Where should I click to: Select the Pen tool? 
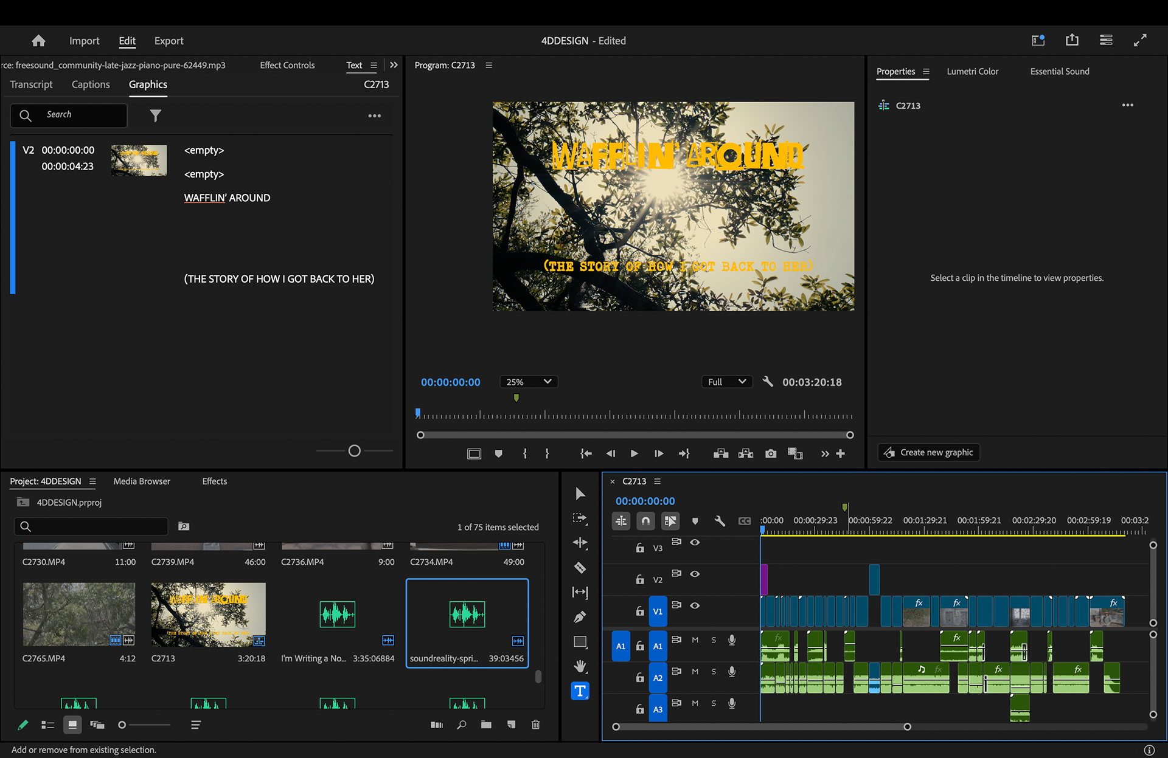pos(580,617)
